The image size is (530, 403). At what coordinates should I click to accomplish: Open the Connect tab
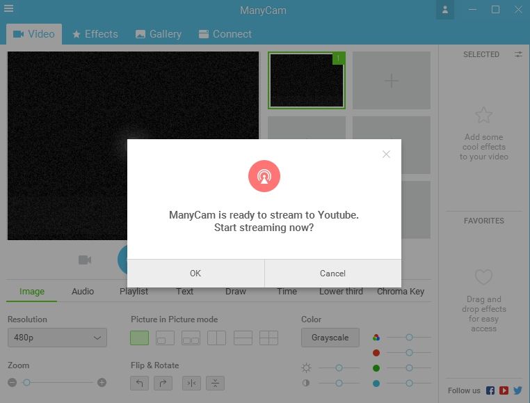pos(225,34)
